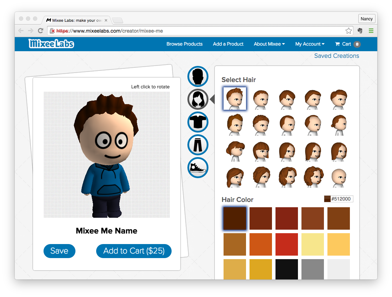
Task: Go to Browse Products
Action: [x=185, y=44]
